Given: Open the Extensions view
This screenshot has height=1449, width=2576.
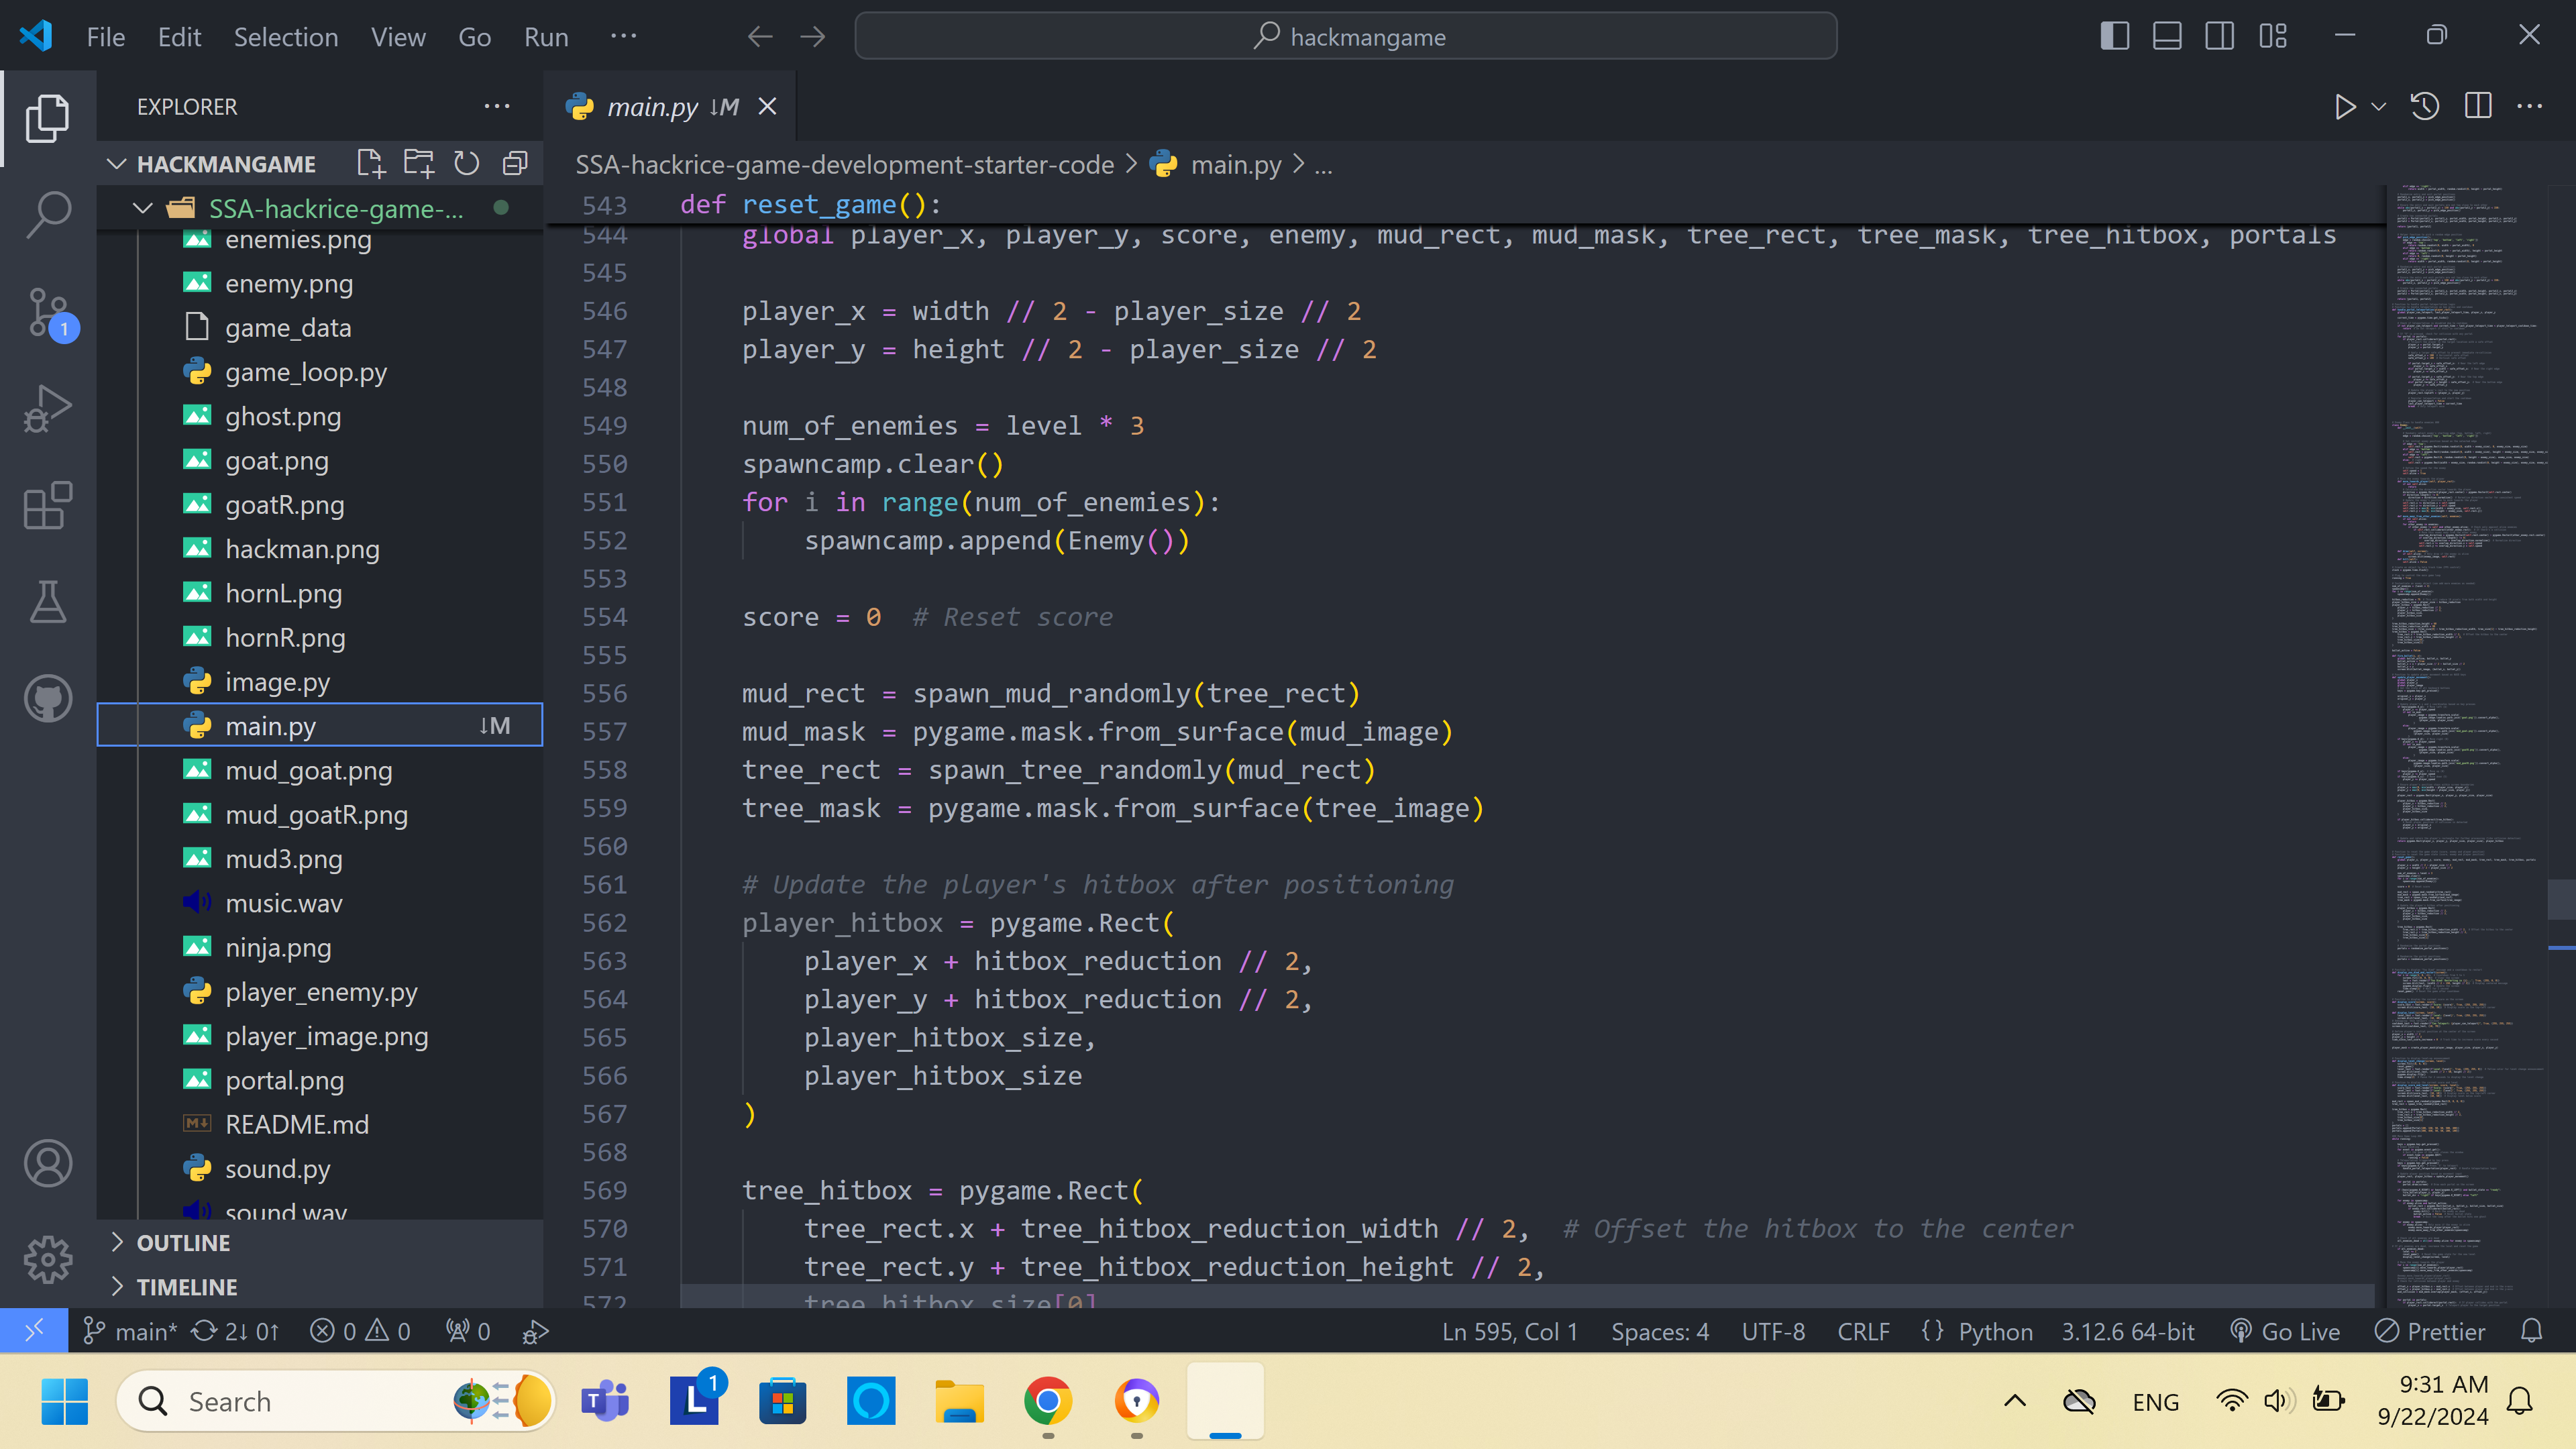Looking at the screenshot, I should (x=48, y=505).
